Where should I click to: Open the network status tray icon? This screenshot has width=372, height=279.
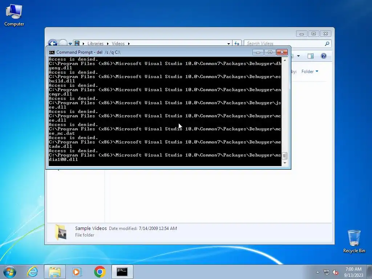[327, 272]
